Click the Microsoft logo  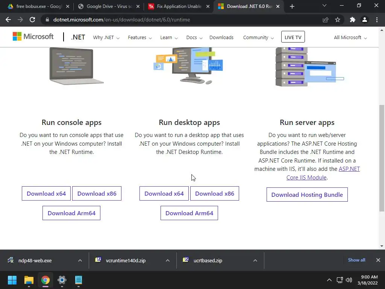pos(33,37)
